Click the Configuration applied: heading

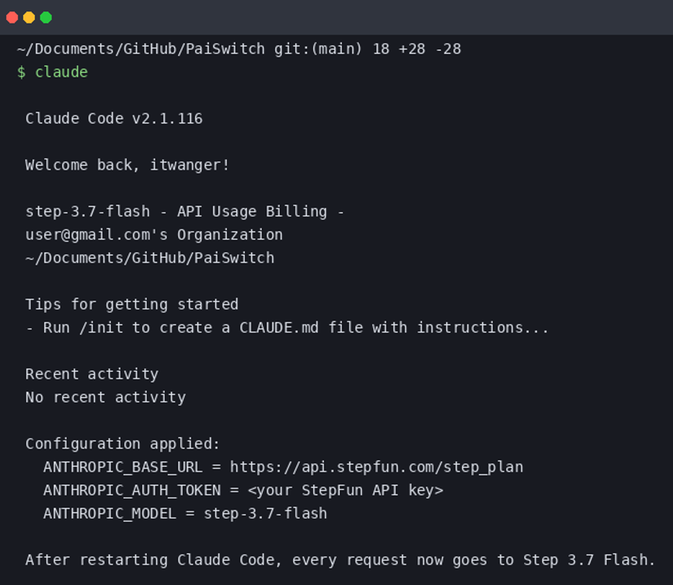pos(123,444)
